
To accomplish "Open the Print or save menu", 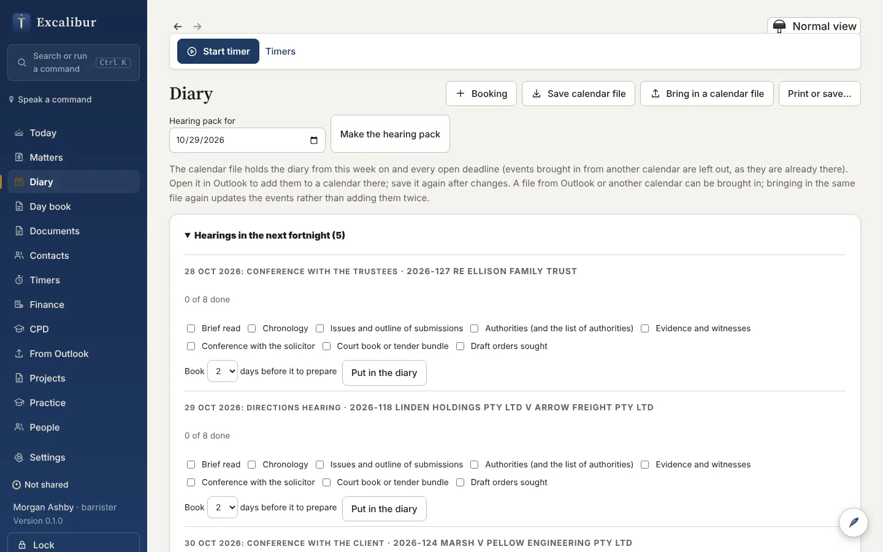I will (819, 94).
